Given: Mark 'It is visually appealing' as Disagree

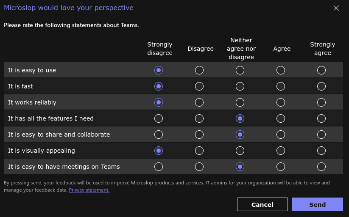Looking at the screenshot, I should pyautogui.click(x=199, y=151).
